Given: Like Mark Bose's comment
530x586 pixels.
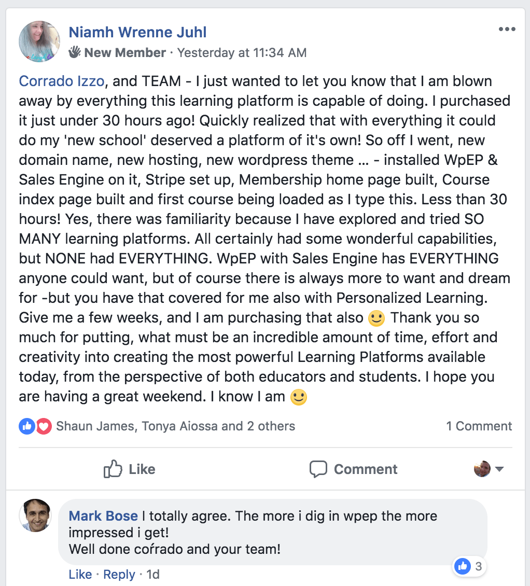Looking at the screenshot, I should coord(80,575).
